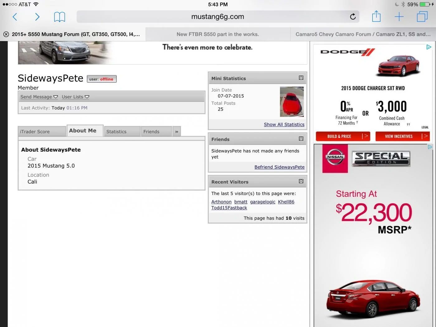Open the User Lists dropdown
This screenshot has width=436, height=327.
[75, 97]
